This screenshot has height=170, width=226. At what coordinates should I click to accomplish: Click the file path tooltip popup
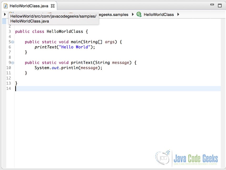click(54, 19)
